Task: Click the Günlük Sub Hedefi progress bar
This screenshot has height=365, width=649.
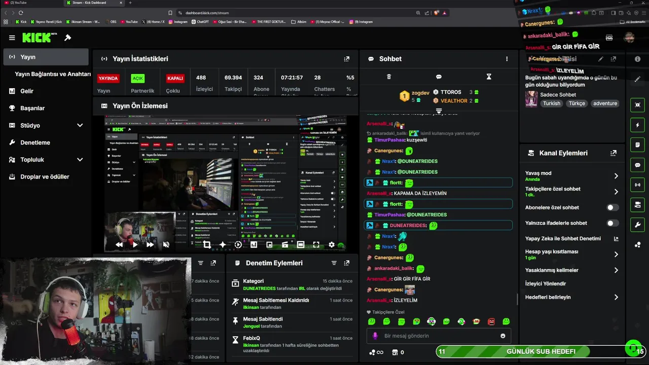Action: [x=540, y=351]
